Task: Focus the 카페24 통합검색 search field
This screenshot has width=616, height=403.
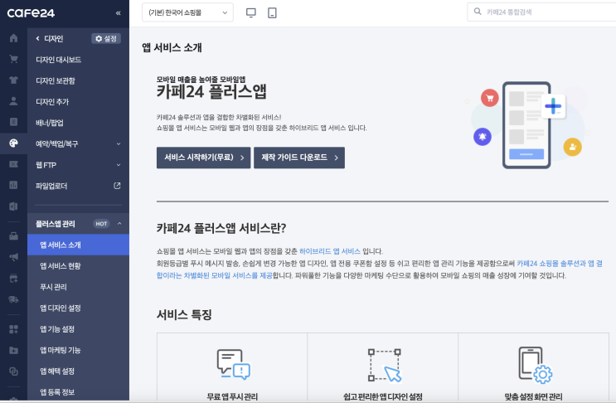Action: coord(542,12)
